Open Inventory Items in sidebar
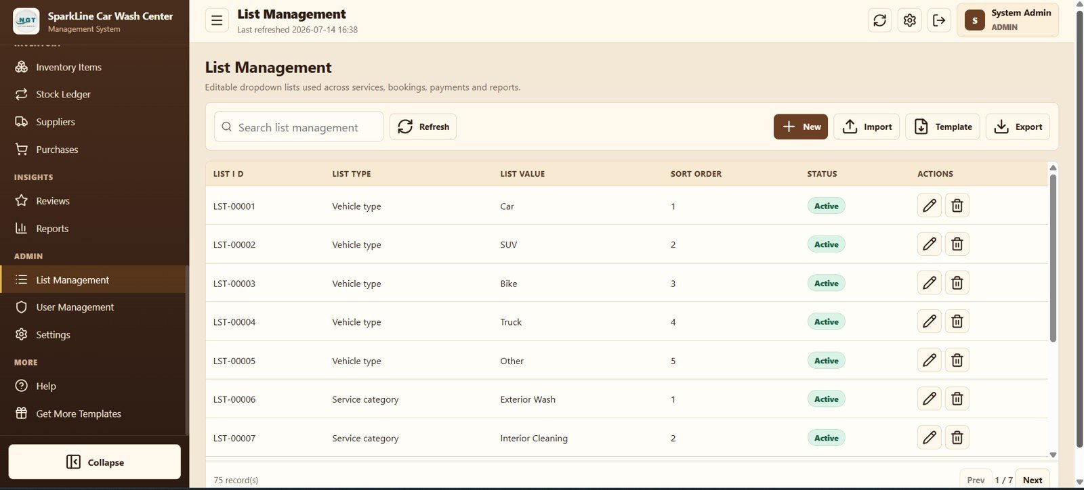This screenshot has width=1084, height=490. coord(93,67)
